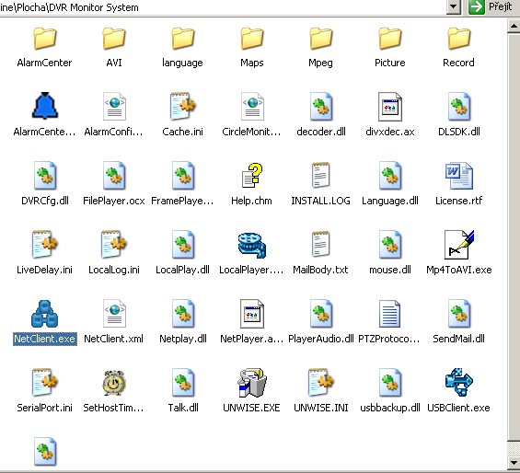
Task: Select the USBClient.exe file icon
Action: click(x=459, y=382)
